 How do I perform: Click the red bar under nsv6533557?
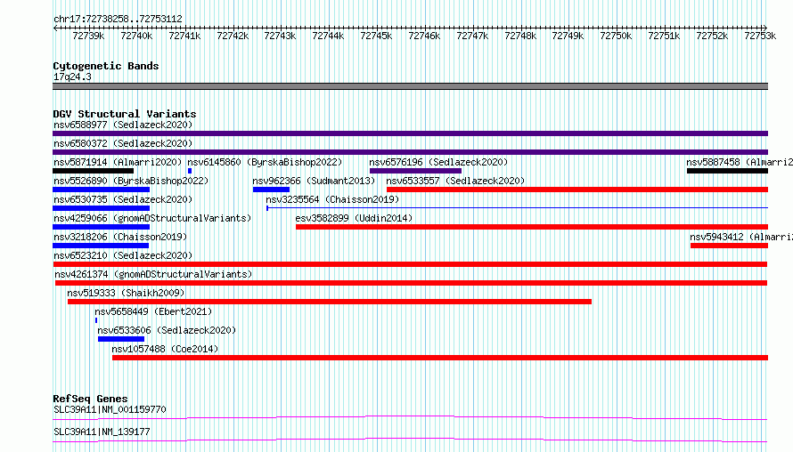(577, 190)
